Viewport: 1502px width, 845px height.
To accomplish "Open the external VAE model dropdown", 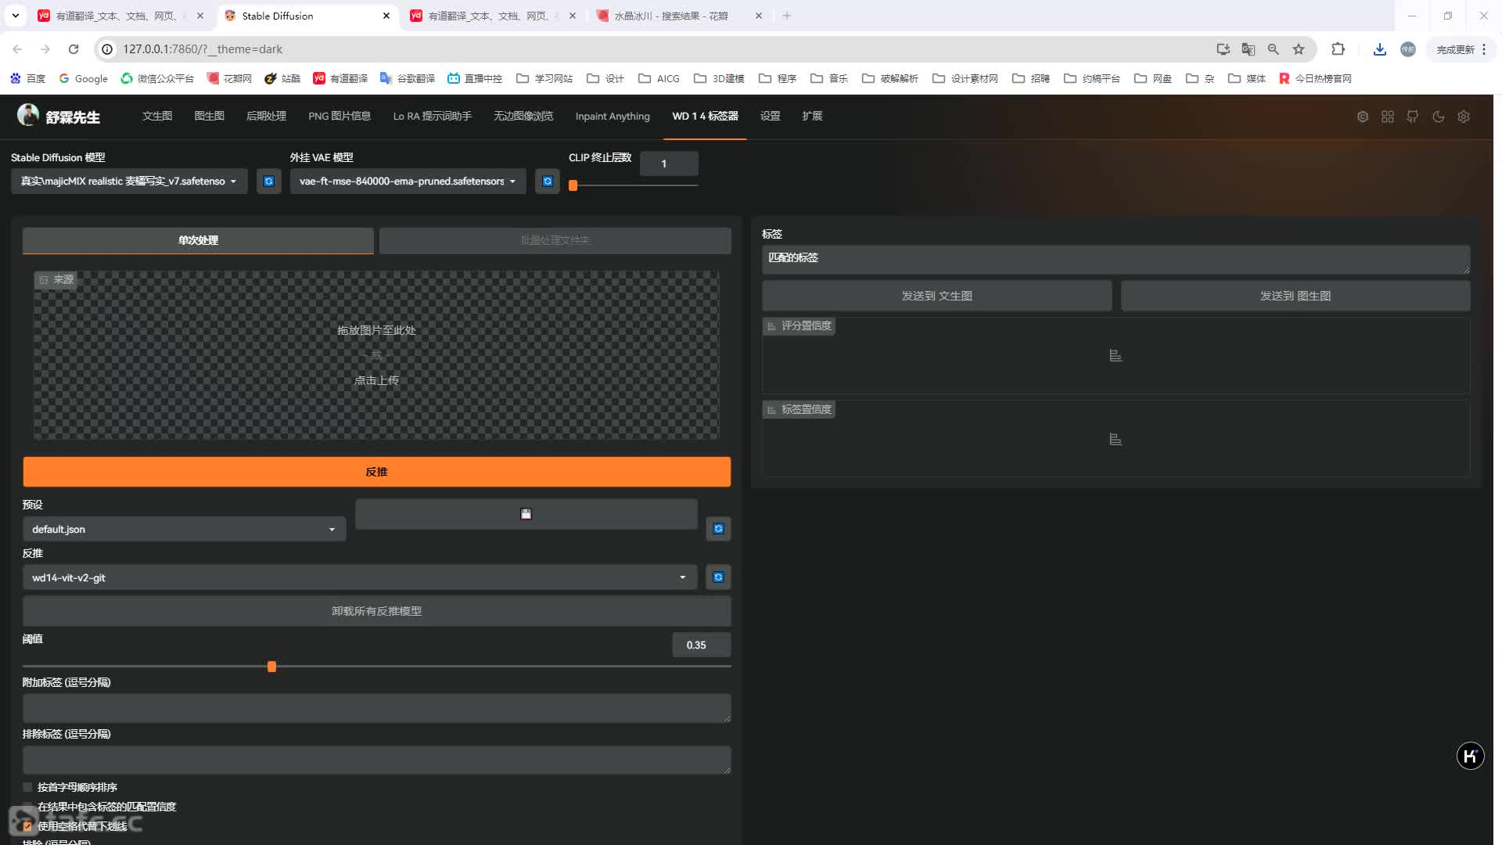I will (x=408, y=181).
